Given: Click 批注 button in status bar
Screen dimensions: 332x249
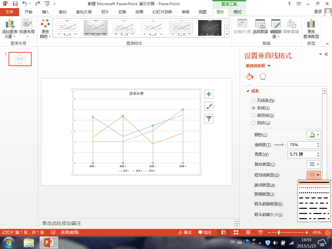Looking at the screenshot, I should 205,232.
